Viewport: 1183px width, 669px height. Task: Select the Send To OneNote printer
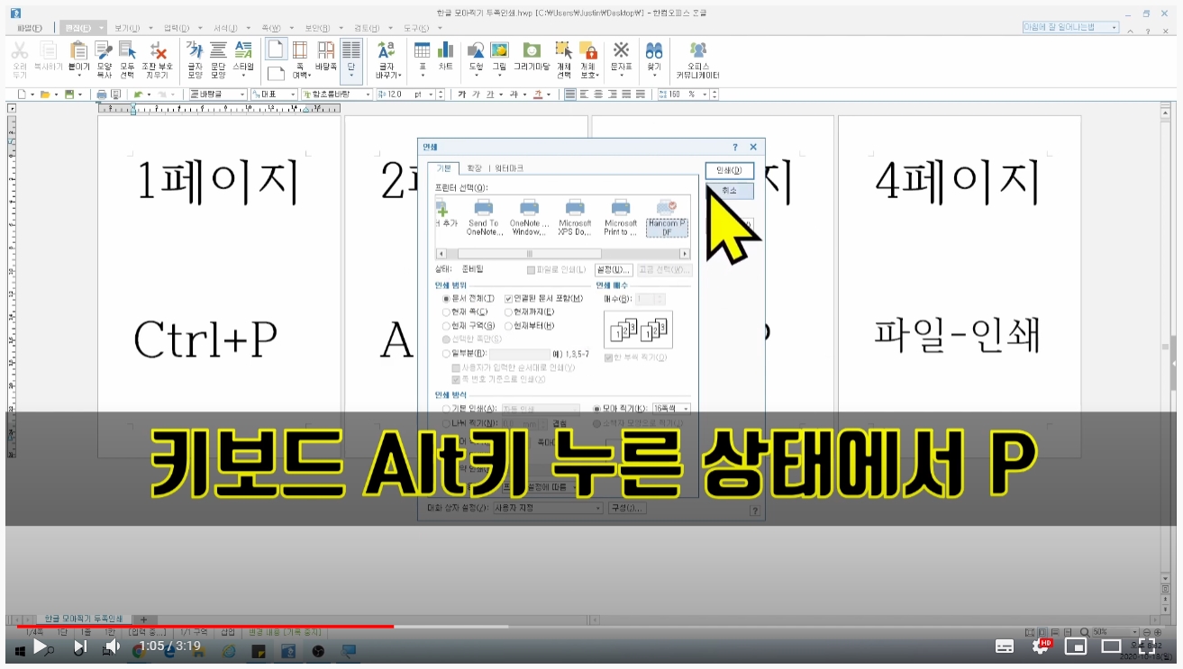pyautogui.click(x=483, y=217)
